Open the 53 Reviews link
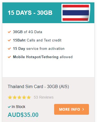This screenshot has height=122, width=97. [44, 97]
